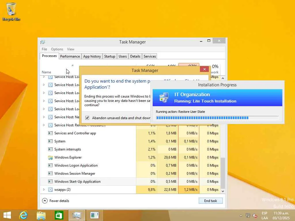Select the Windows Explorer process row
Viewport: 295px width, 221px height.
tap(130, 157)
